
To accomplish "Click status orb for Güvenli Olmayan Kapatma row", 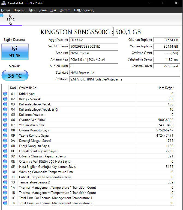I will point(5,156).
